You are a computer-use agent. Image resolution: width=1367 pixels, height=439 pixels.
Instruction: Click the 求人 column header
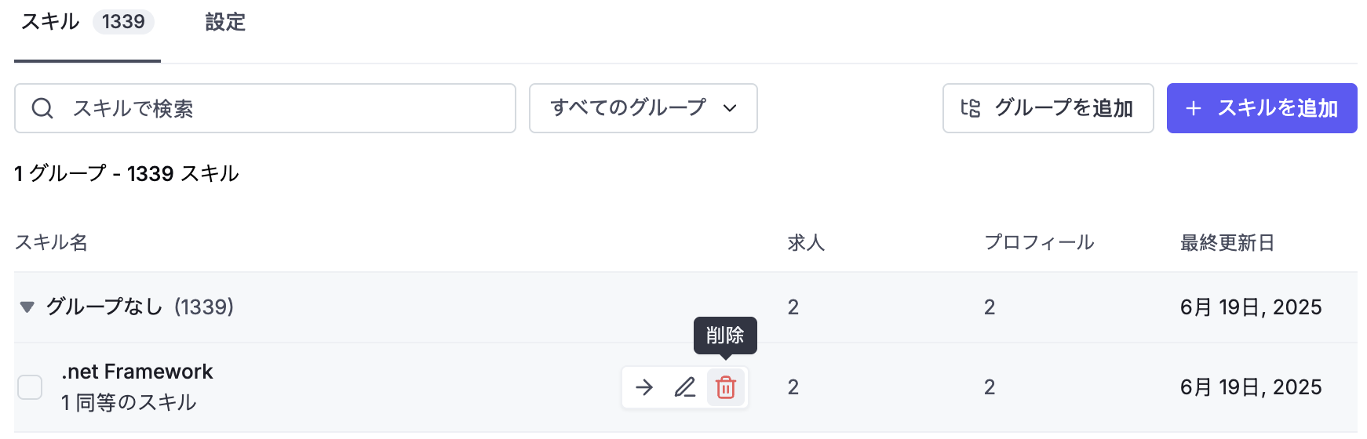[806, 242]
